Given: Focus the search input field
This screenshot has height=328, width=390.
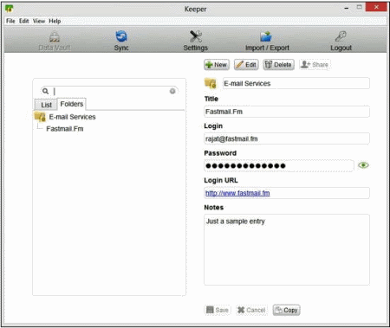Looking at the screenshot, I should tap(110, 91).
